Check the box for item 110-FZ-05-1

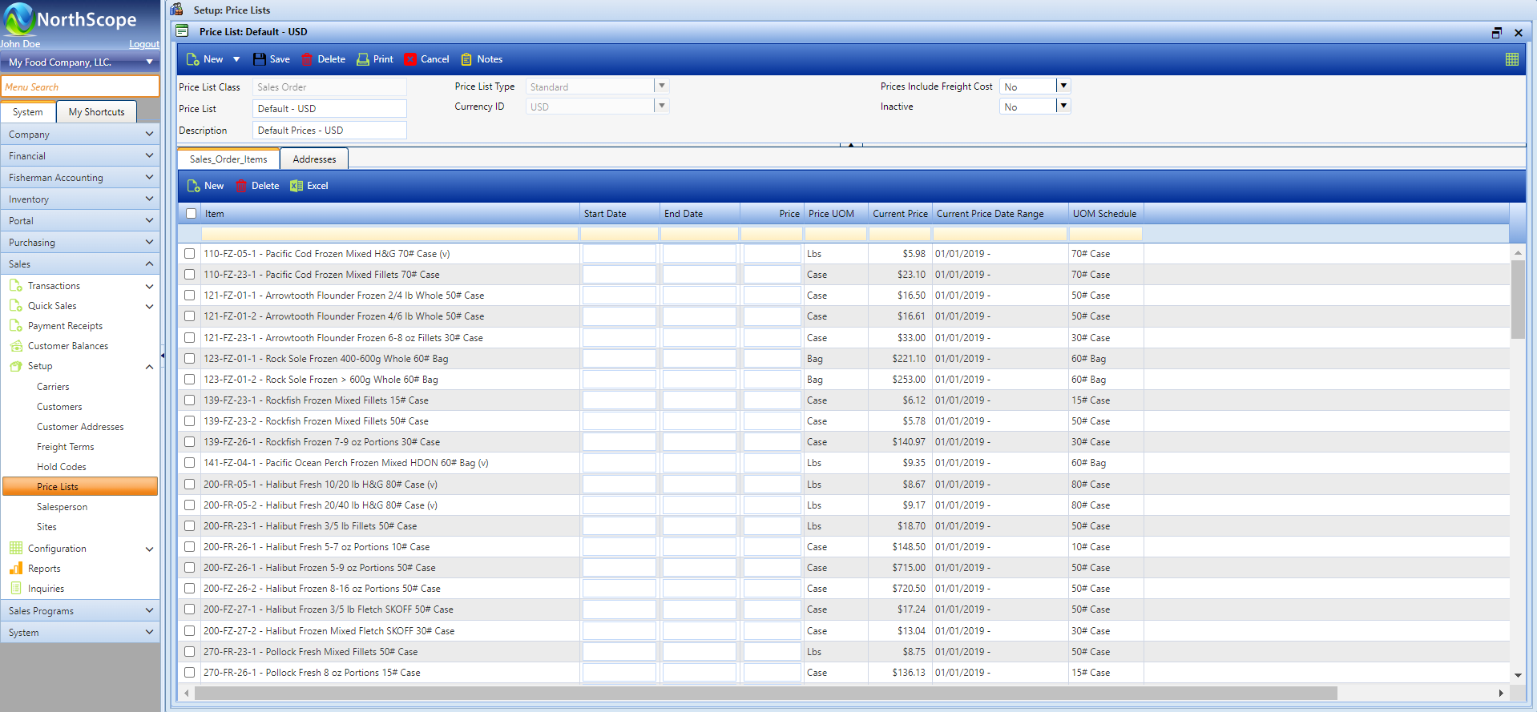190,254
